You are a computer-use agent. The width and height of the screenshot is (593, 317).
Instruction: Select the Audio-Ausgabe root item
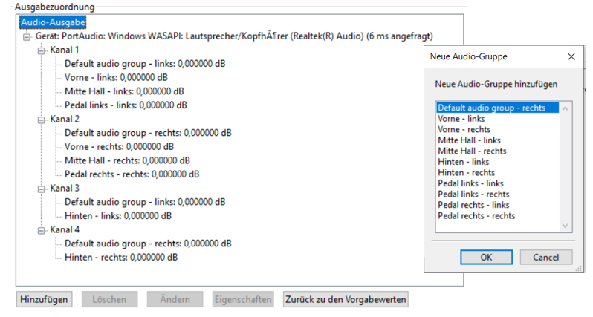(53, 22)
